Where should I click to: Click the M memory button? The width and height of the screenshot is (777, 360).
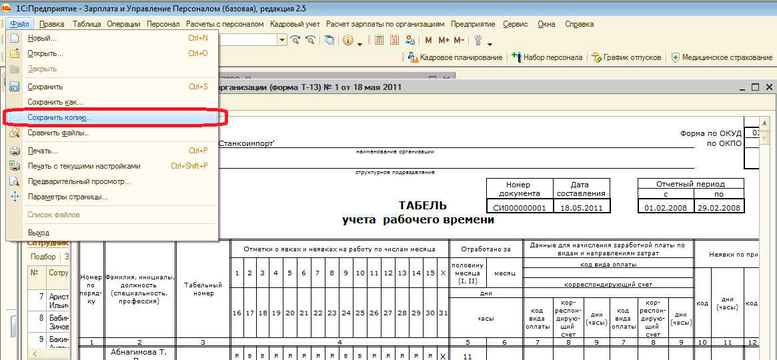(429, 41)
